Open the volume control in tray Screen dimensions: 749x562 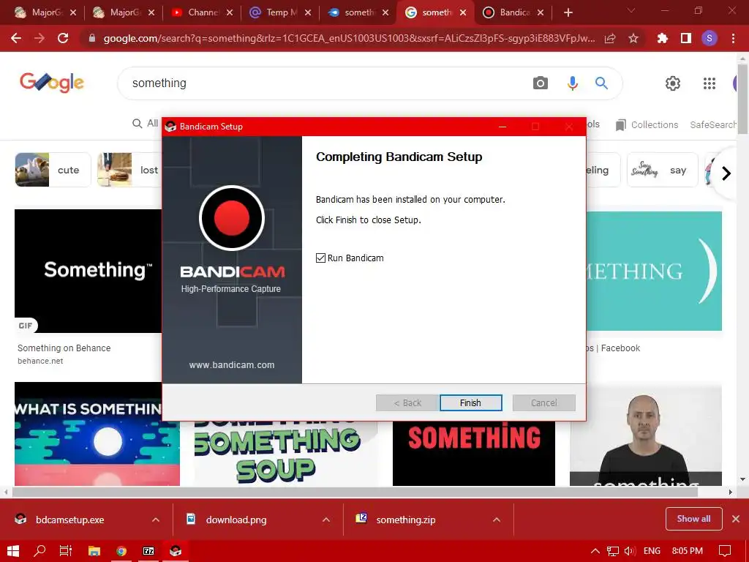[x=630, y=551]
